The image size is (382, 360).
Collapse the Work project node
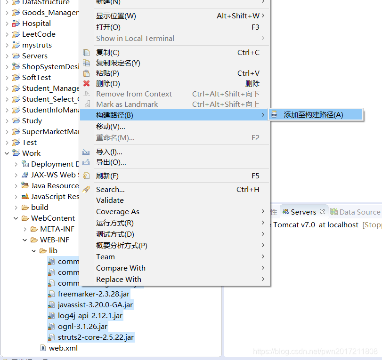7,153
